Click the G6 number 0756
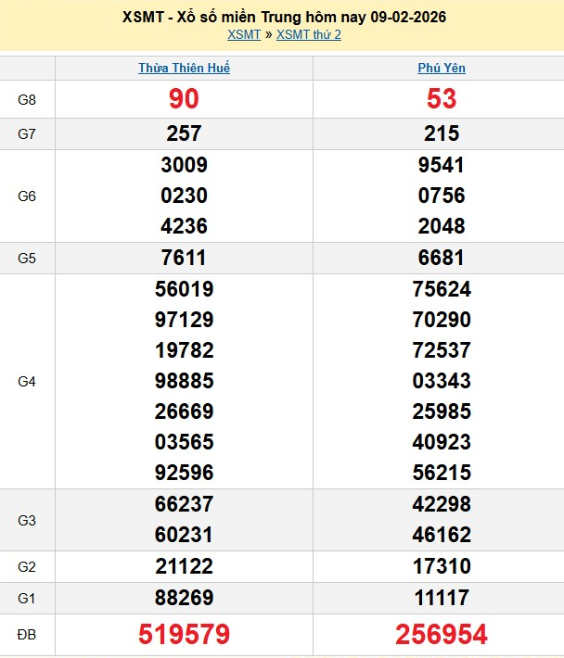The height and width of the screenshot is (658, 564). [x=442, y=196]
